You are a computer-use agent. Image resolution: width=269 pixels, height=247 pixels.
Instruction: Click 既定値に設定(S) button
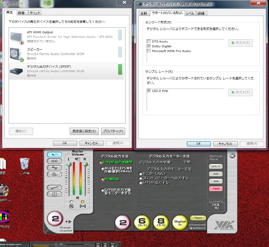point(84,131)
